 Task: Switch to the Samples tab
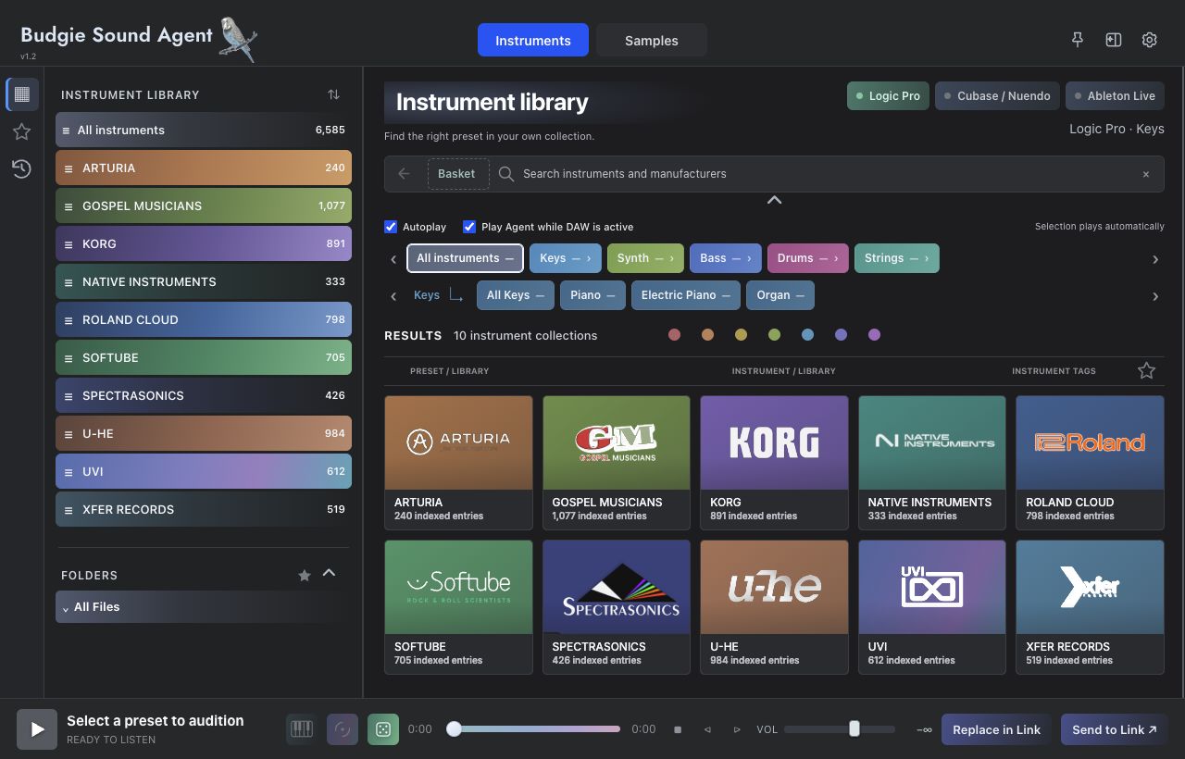click(x=652, y=40)
